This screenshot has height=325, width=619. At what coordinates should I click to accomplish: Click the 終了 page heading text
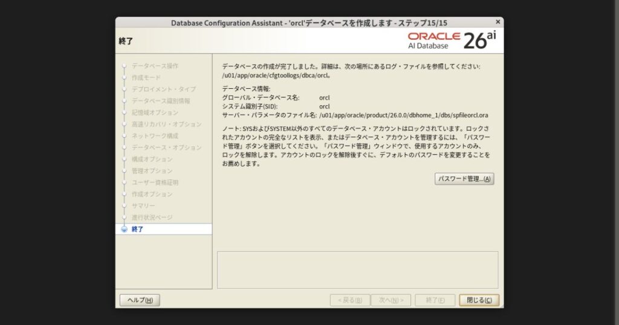(x=126, y=41)
